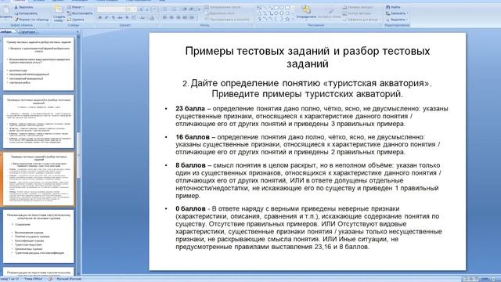Image resolution: width=501 pixels, height=282 pixels.
Task: Open the font size combo box
Action: point(131,9)
